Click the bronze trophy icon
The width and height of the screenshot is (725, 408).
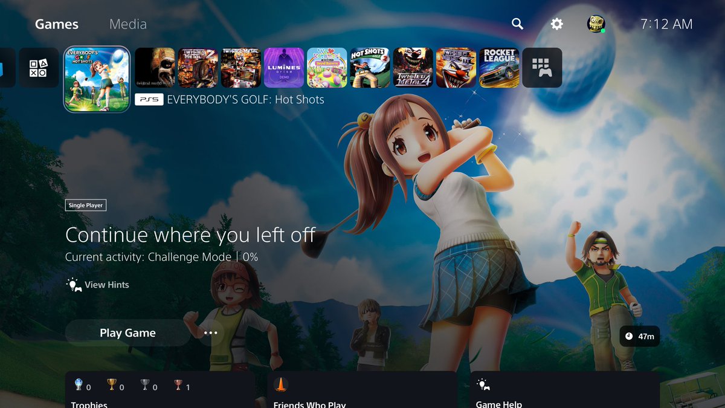pyautogui.click(x=178, y=384)
